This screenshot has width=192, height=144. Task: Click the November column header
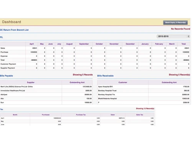114,44
